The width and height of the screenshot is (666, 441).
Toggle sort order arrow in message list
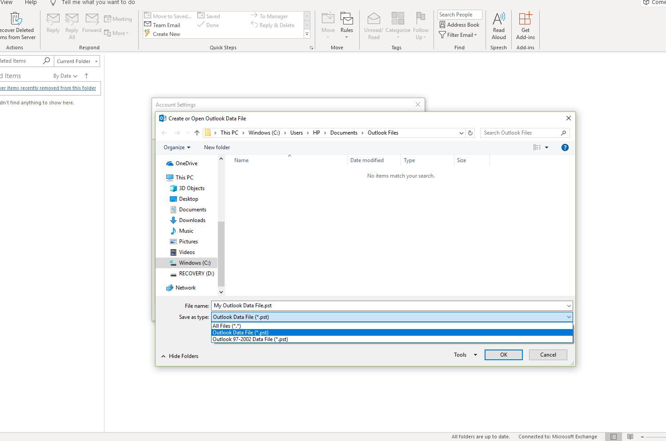click(87, 76)
